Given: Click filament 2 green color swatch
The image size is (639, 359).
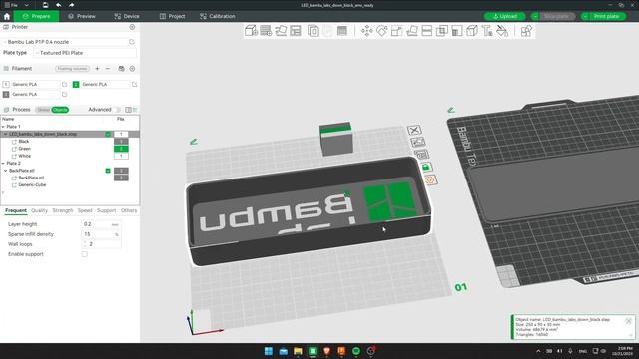Looking at the screenshot, I should click(76, 84).
